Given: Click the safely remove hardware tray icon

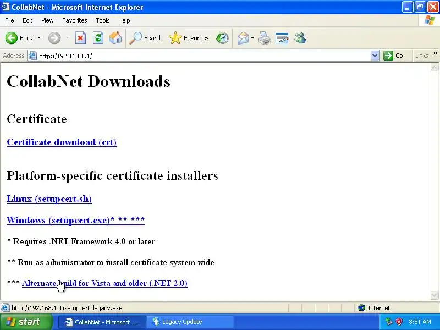Looking at the screenshot, I should [389, 322].
